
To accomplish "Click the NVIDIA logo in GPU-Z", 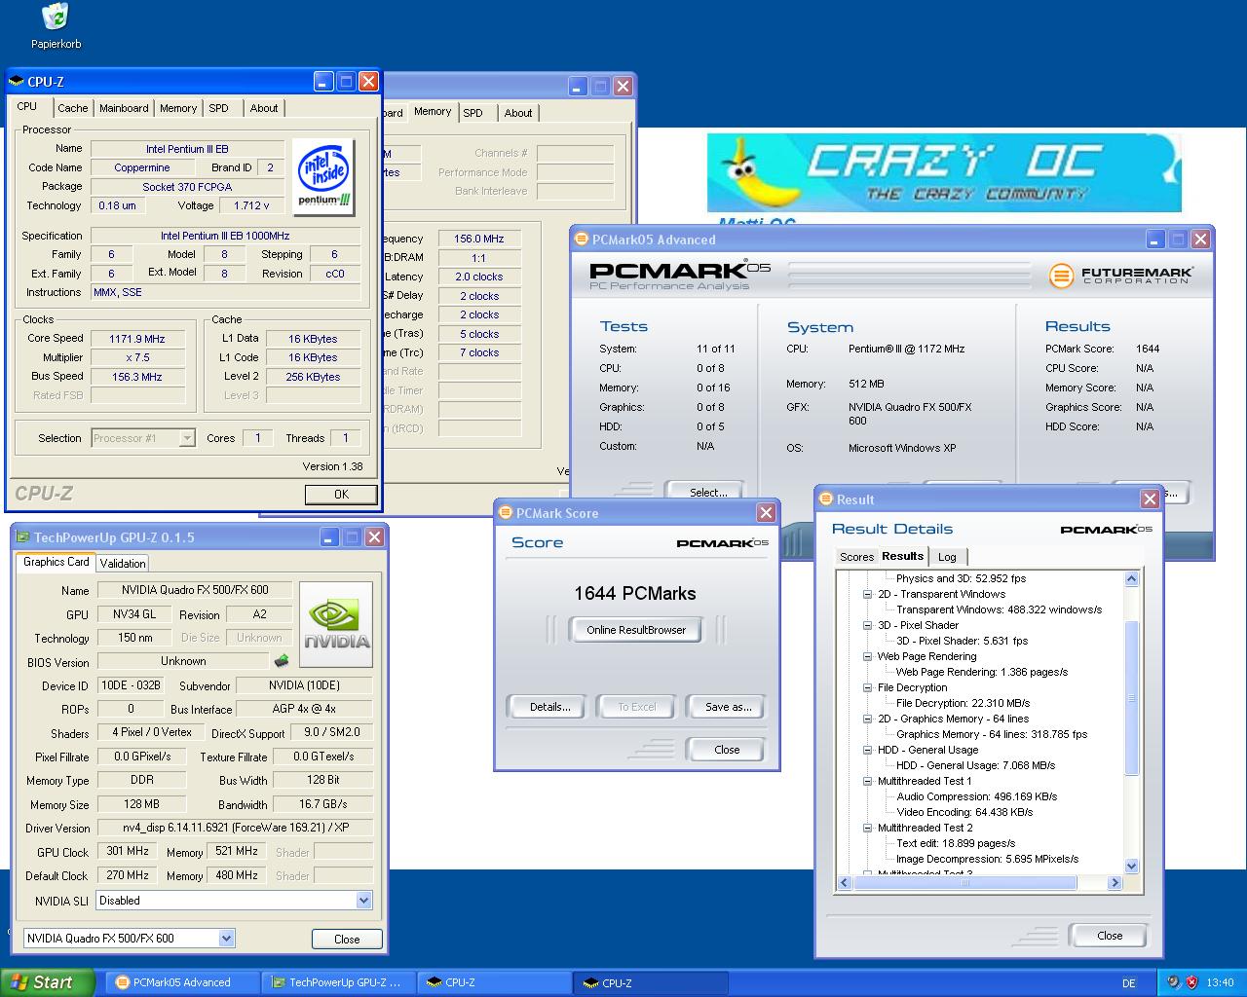I will tap(336, 624).
